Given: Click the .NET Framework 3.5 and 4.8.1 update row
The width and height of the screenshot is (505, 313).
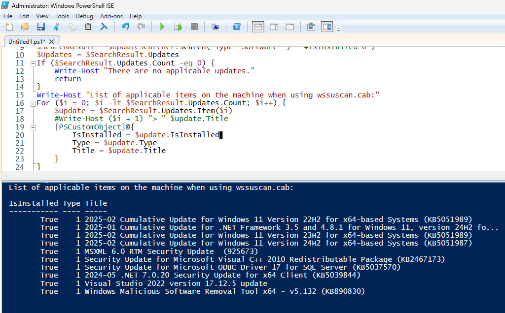Looking at the screenshot, I should tap(269, 227).
